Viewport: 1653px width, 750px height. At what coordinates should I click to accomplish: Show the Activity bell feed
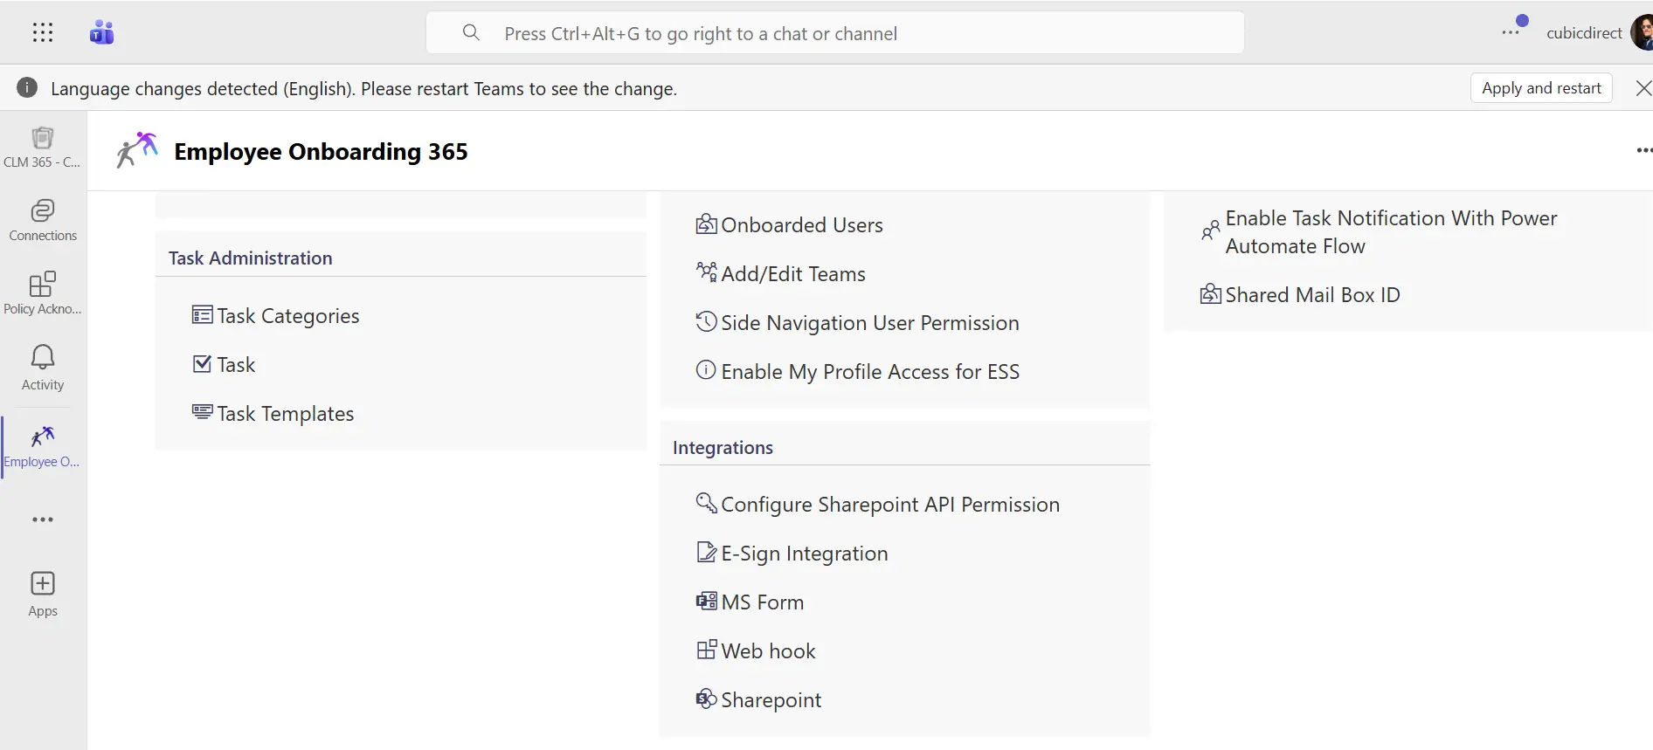pos(43,367)
